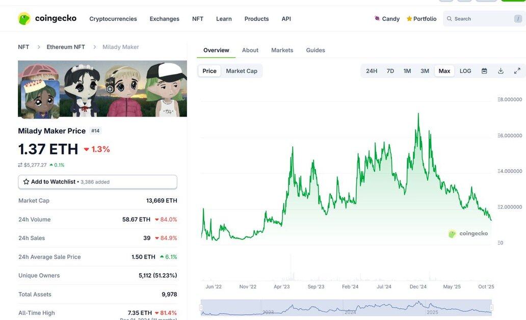526x320 pixels.
Task: Expand the Learn navigation menu
Action: 224,19
